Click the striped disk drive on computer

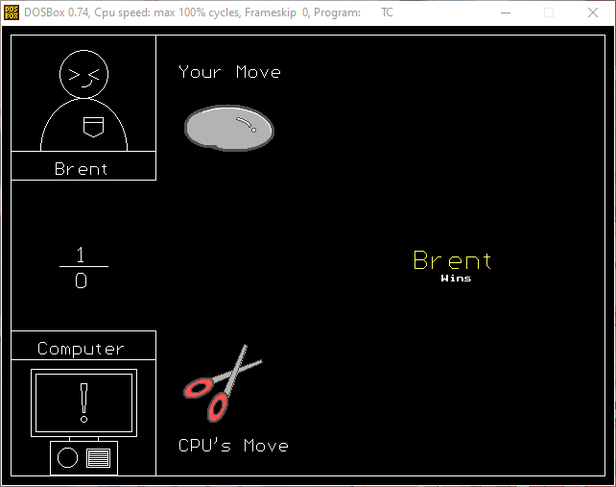98,458
